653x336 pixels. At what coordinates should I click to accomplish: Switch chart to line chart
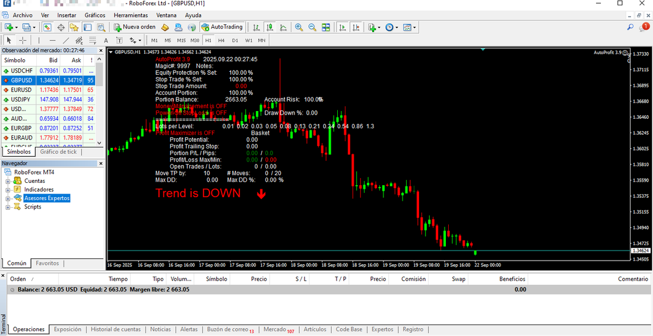(283, 27)
